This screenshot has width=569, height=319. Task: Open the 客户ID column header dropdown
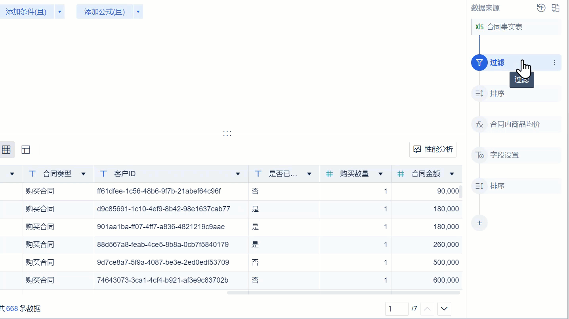tap(238, 174)
